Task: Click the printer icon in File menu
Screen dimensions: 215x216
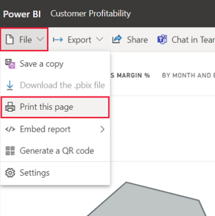Action: click(x=10, y=107)
